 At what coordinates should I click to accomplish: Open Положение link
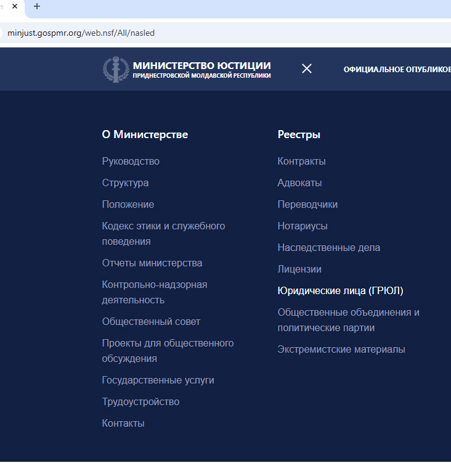[x=128, y=205]
